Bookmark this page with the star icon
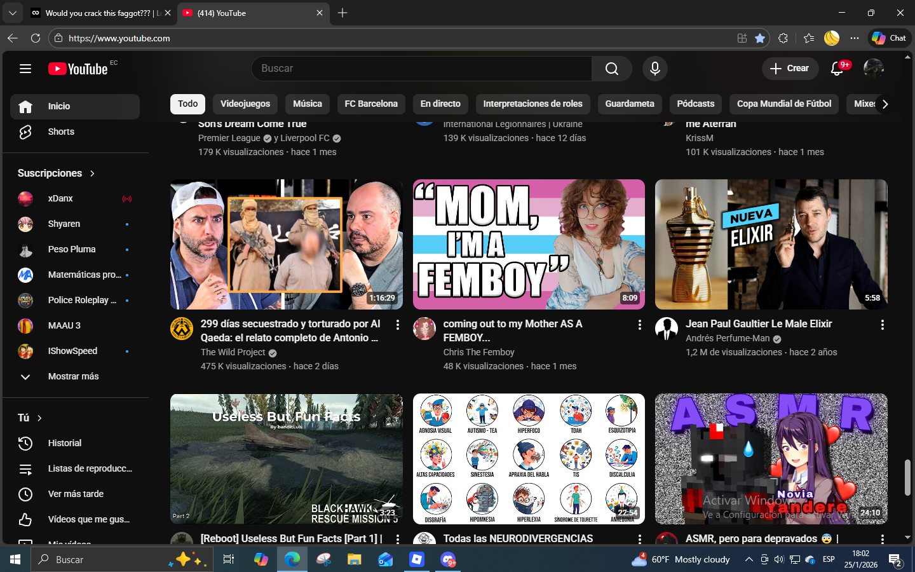 tap(760, 38)
